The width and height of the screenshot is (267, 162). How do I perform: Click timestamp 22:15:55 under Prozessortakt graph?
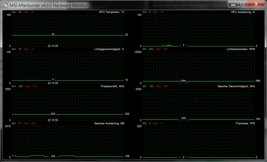coord(53,120)
